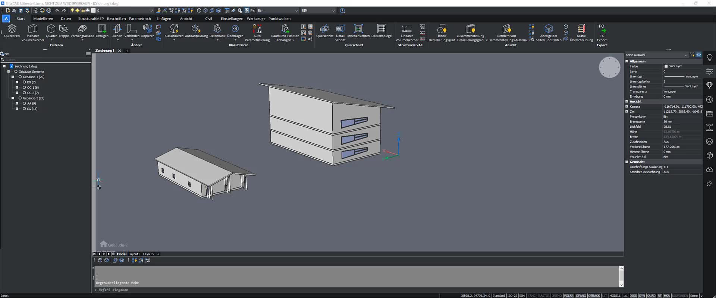Toggle OFANG object snap
Image resolution: width=716 pixels, height=298 pixels.
581,295
